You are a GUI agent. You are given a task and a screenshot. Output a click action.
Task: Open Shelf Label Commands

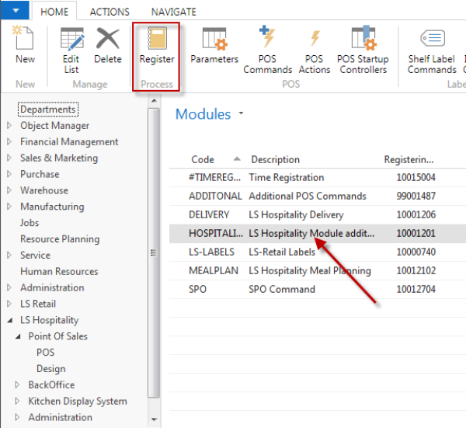432,51
